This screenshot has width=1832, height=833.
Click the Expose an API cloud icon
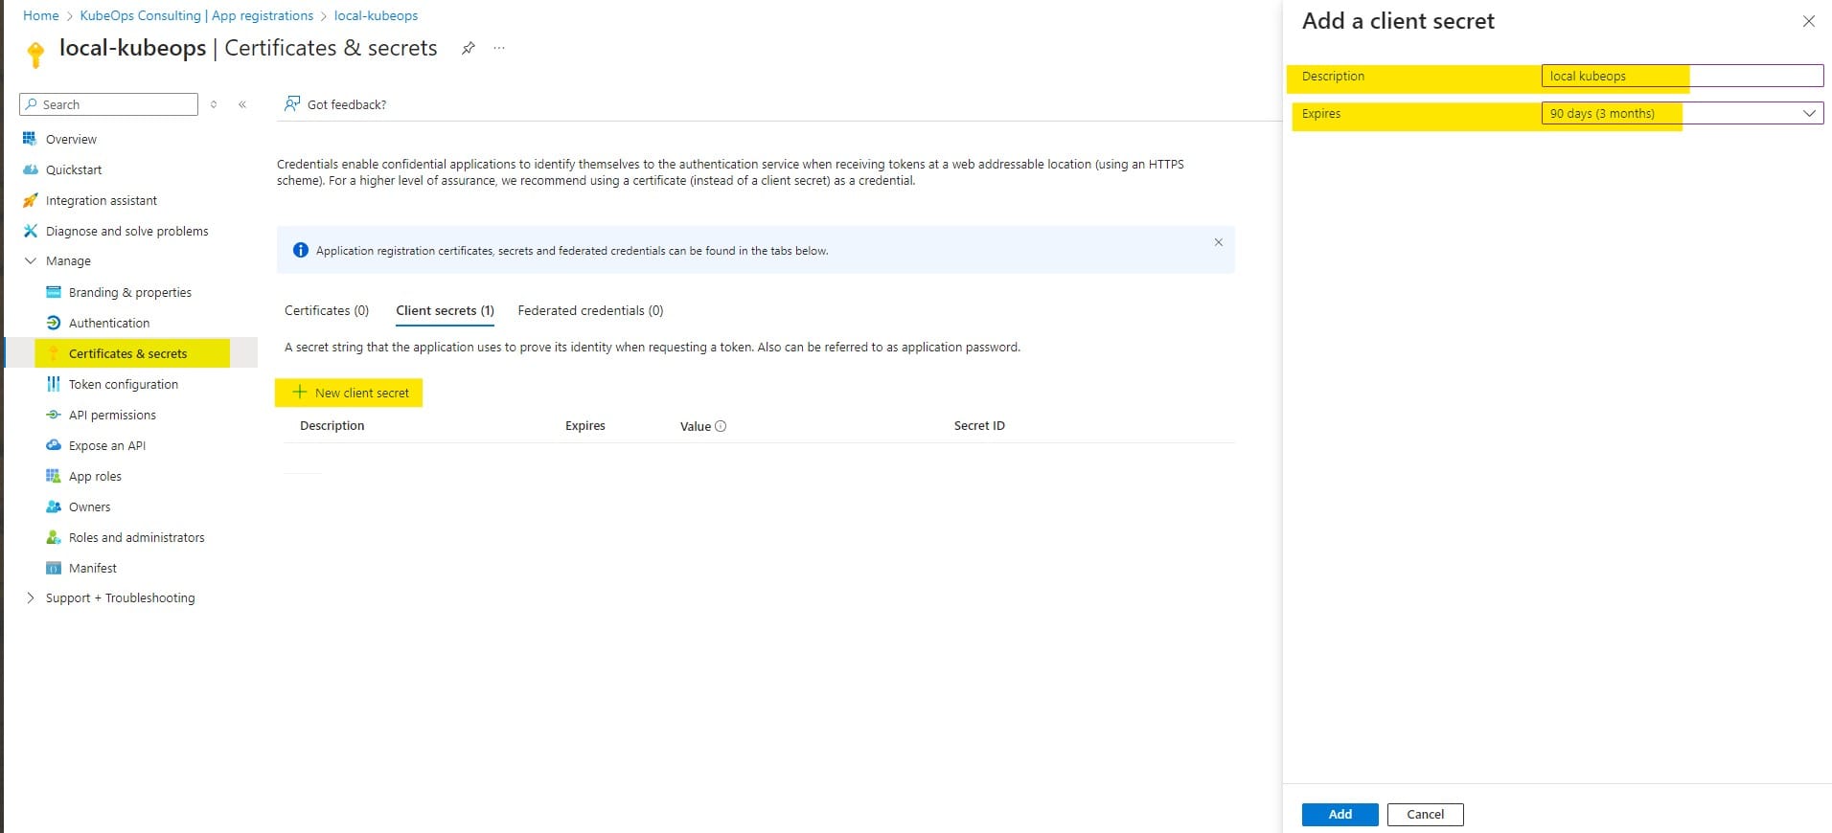click(54, 445)
